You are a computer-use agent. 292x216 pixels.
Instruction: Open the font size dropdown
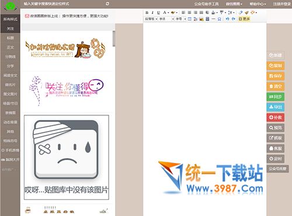point(180,19)
